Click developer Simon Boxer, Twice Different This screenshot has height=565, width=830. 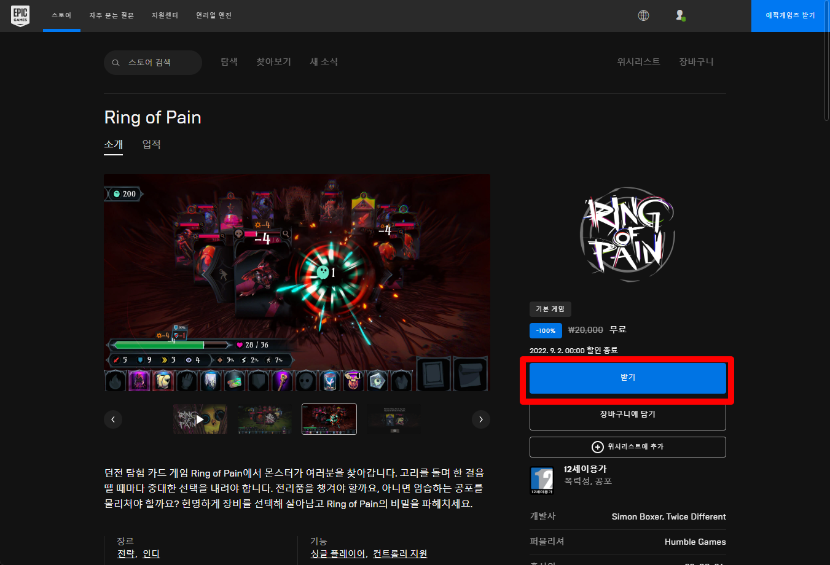(x=668, y=516)
